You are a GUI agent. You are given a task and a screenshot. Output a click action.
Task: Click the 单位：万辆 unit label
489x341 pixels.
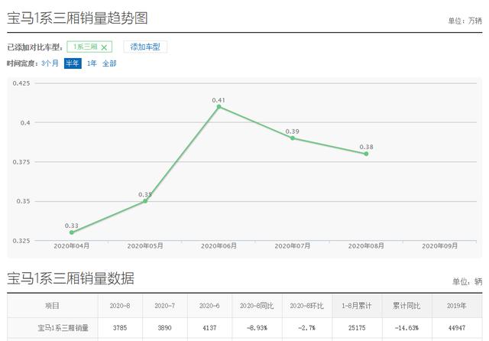tap(465, 21)
